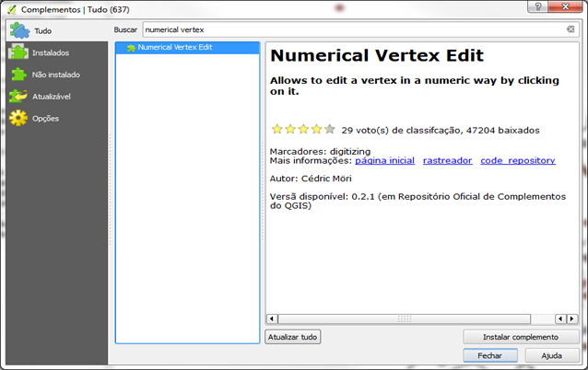Screen dimensions: 588x370
Task: Click the horizontal scrollbar left arrow
Action: coord(273,318)
